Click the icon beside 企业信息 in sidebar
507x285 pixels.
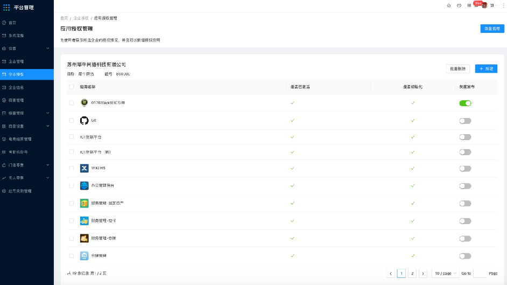pos(4,87)
